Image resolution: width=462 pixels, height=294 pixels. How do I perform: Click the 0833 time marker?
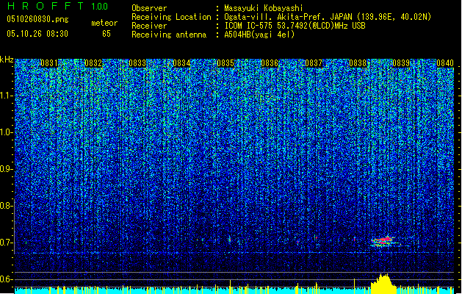tap(137, 63)
